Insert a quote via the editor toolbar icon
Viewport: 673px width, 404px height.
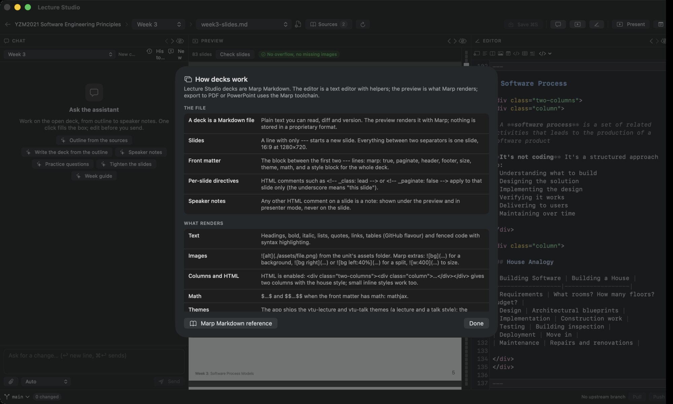click(x=532, y=54)
